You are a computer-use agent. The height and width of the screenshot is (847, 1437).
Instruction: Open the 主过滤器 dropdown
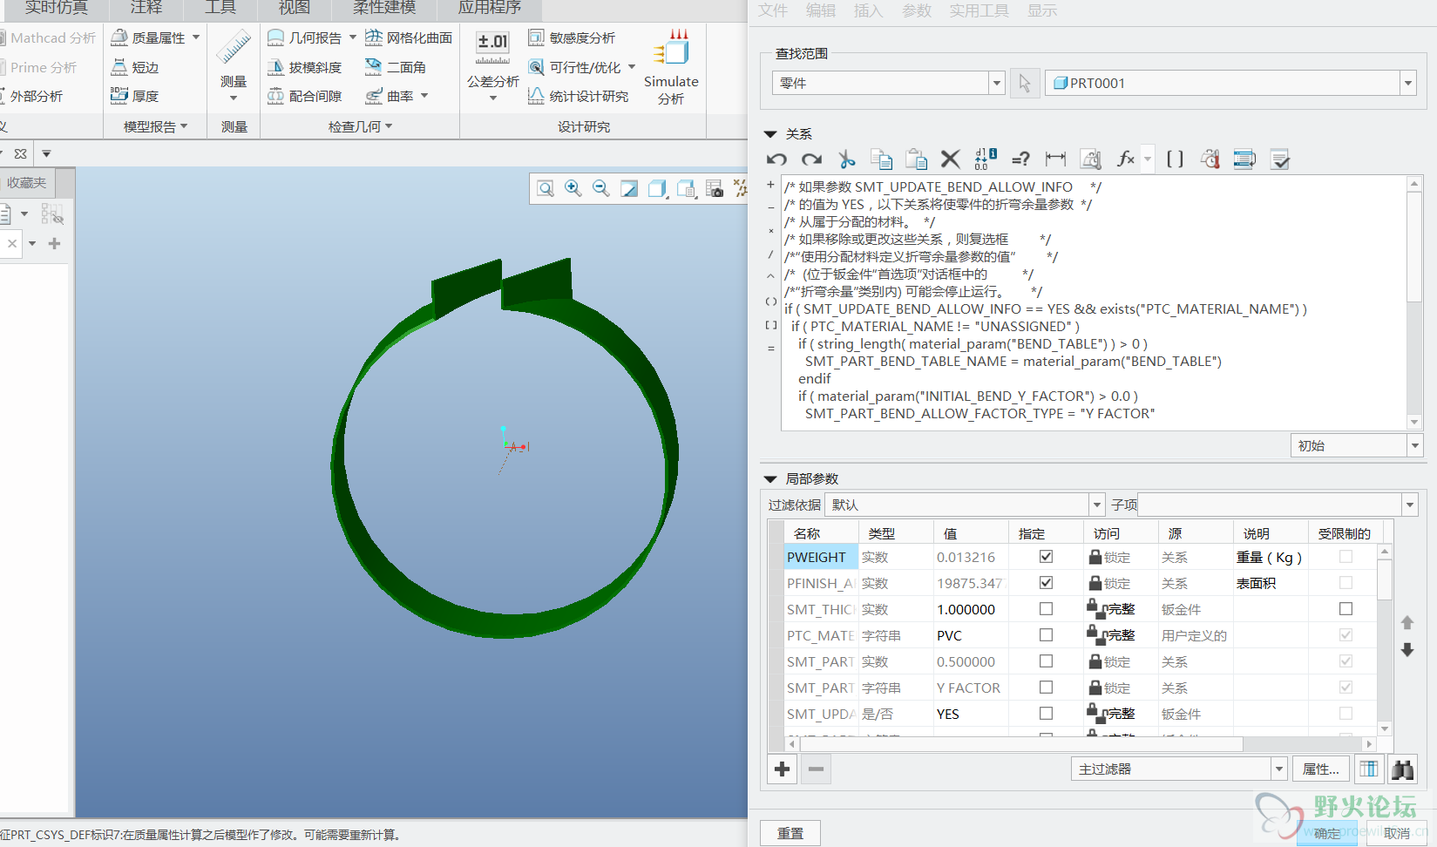coord(1278,769)
